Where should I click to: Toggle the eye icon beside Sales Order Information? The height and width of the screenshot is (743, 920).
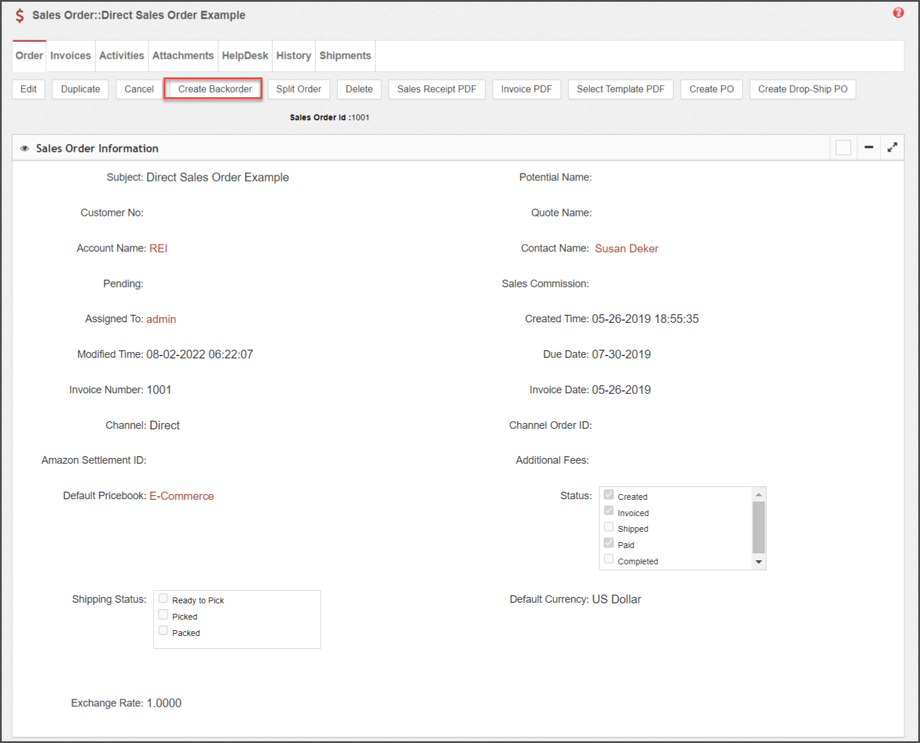click(24, 148)
